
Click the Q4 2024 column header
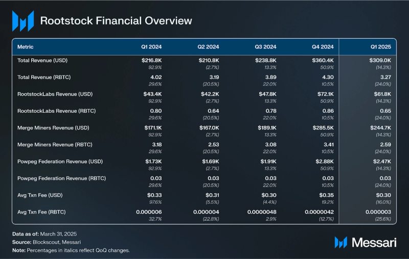click(323, 47)
